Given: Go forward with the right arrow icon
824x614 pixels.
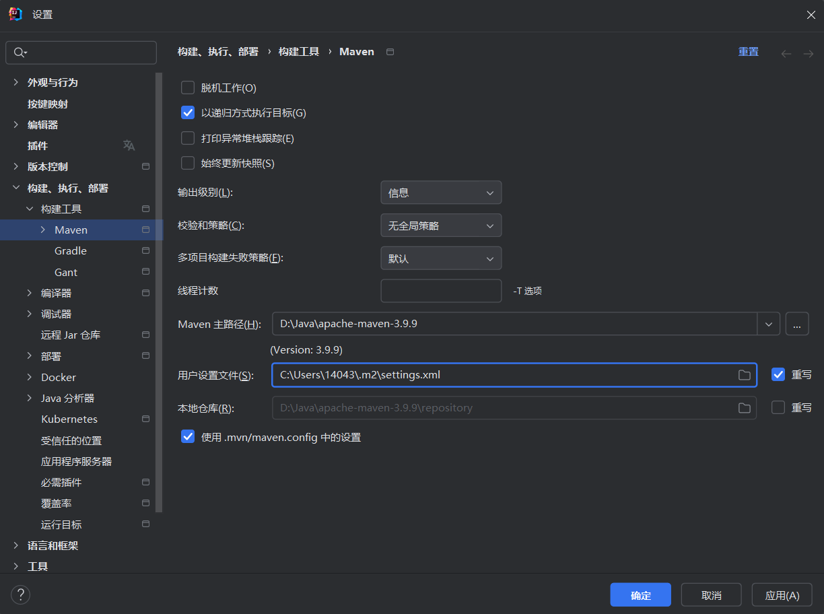Looking at the screenshot, I should 809,53.
